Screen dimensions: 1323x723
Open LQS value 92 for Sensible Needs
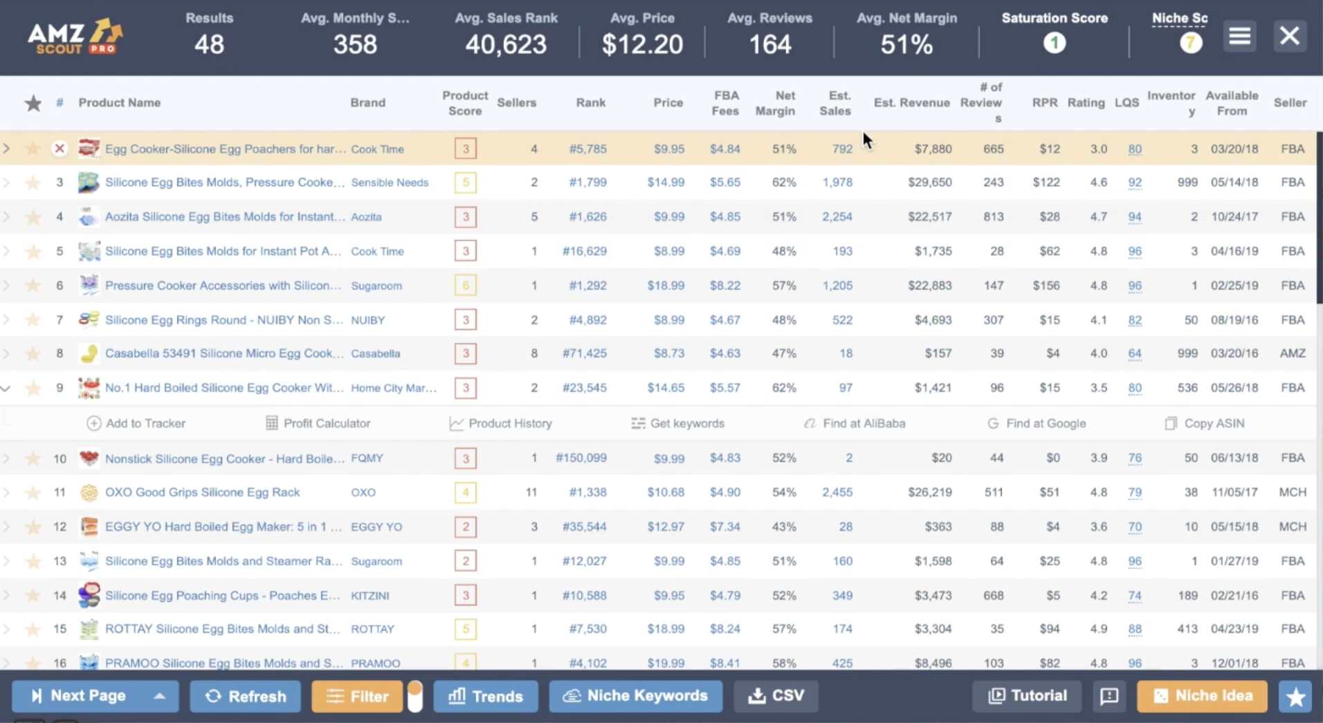point(1135,182)
